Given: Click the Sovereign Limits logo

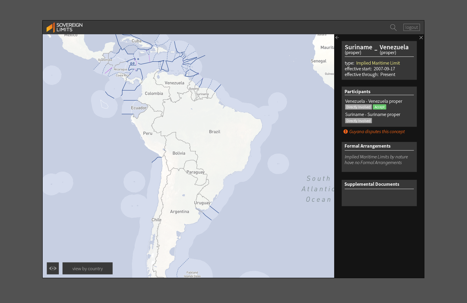Looking at the screenshot, I should (x=64, y=27).
